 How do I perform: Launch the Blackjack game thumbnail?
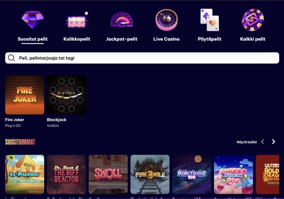pos(67,95)
